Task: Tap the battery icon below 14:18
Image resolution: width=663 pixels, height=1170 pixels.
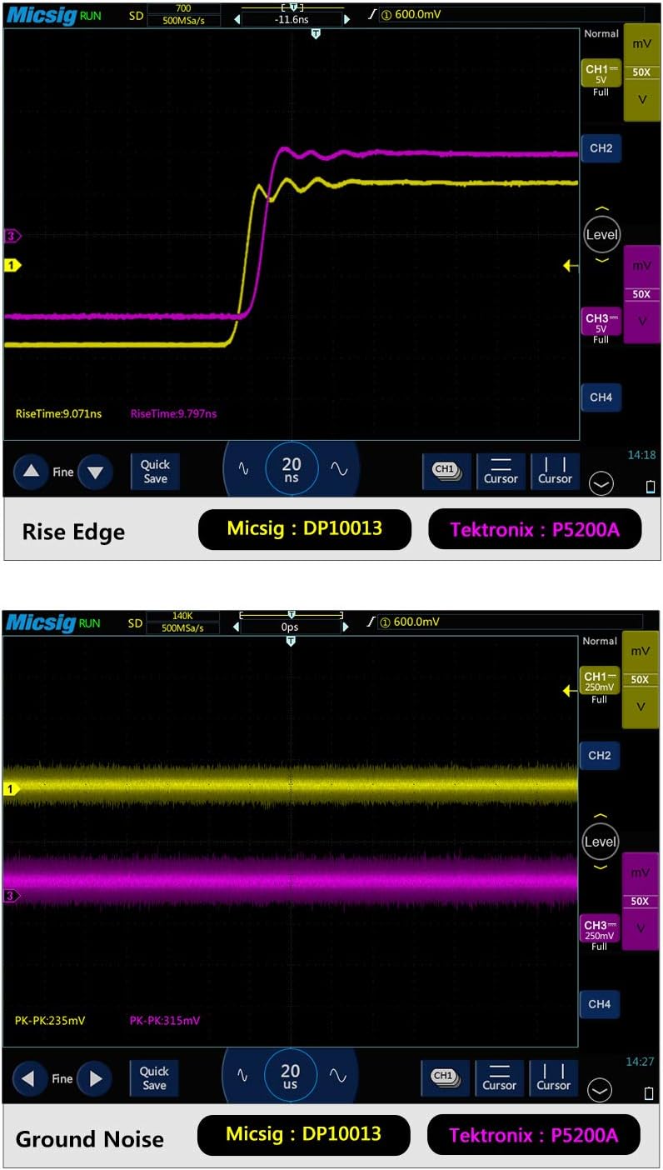Action: pyautogui.click(x=651, y=487)
